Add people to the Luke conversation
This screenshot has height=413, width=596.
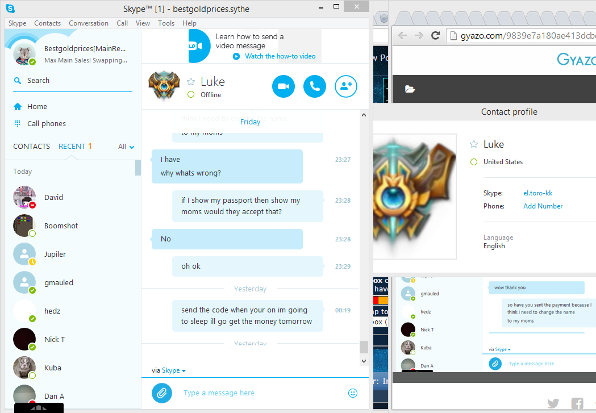346,86
